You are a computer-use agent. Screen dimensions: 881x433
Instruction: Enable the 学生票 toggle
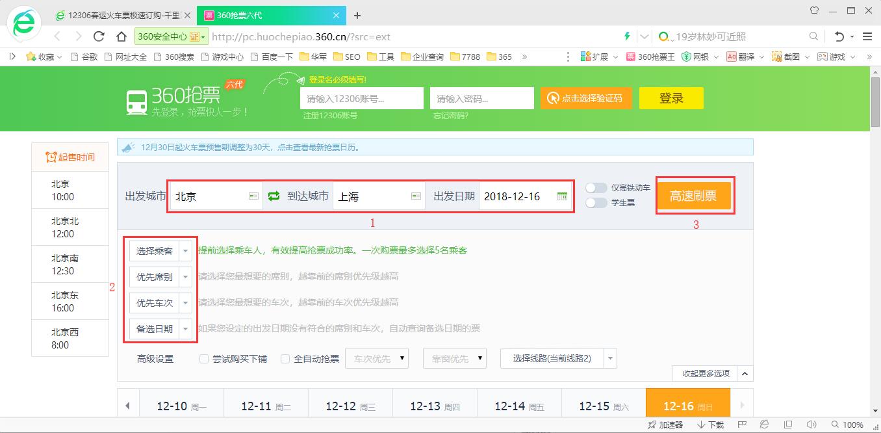tap(596, 202)
